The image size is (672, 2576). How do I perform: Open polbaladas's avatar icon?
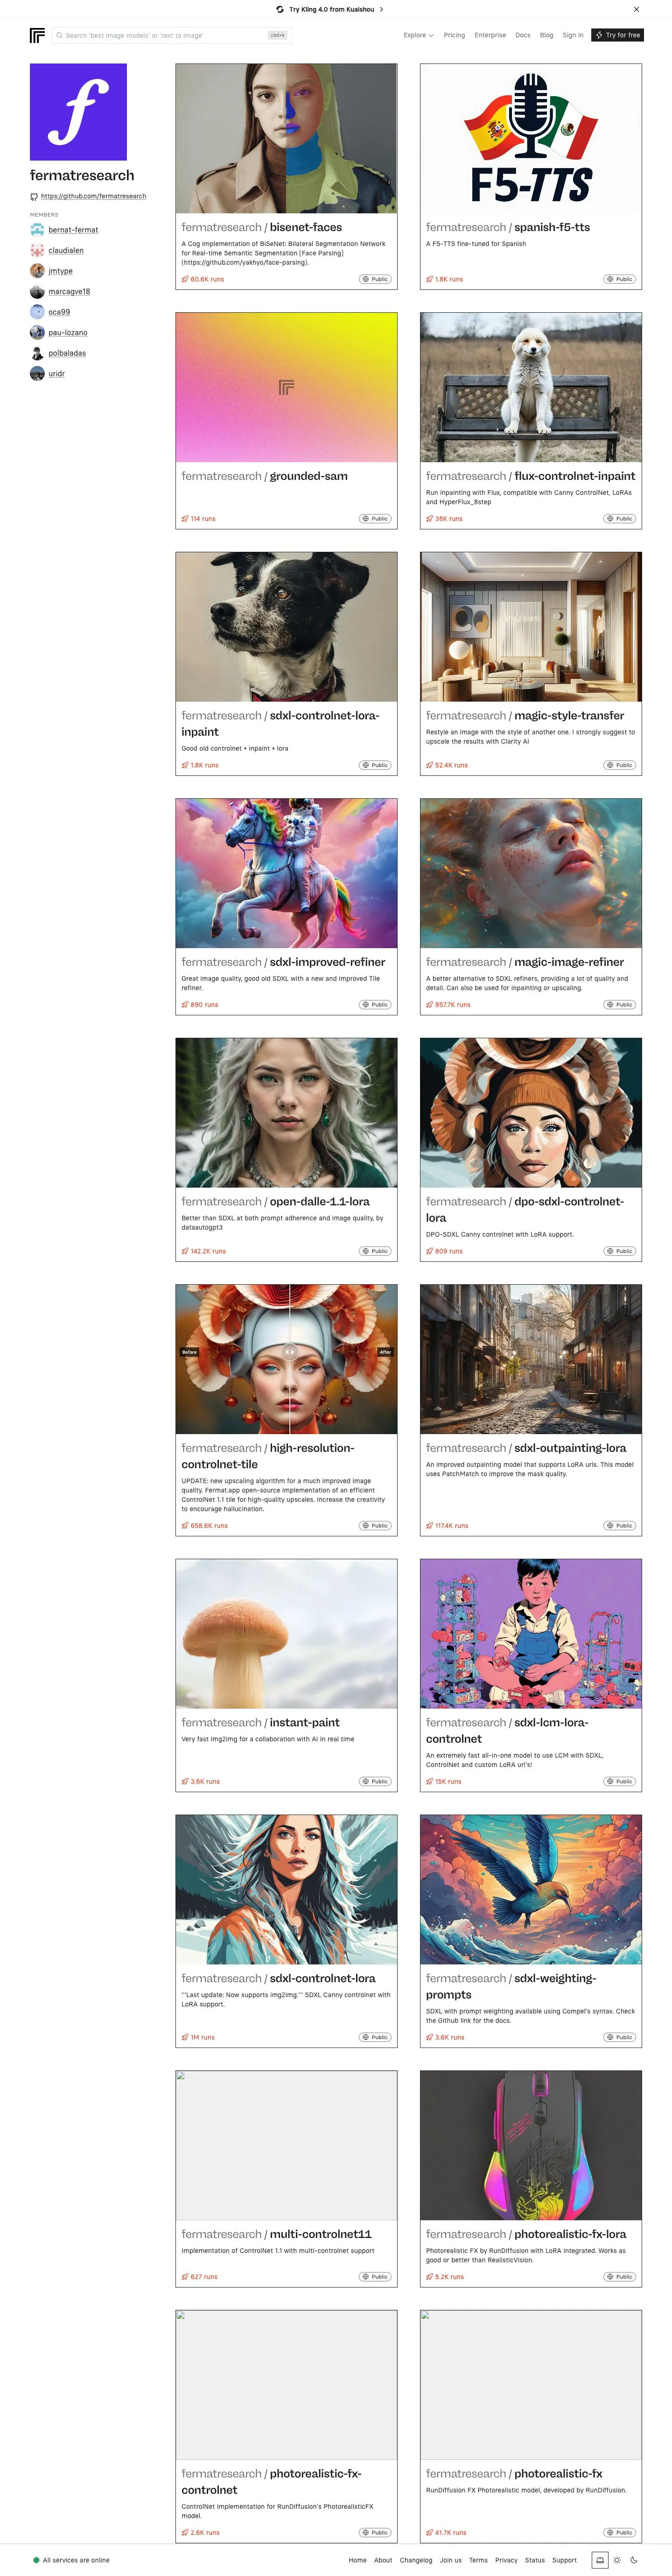pos(37,353)
